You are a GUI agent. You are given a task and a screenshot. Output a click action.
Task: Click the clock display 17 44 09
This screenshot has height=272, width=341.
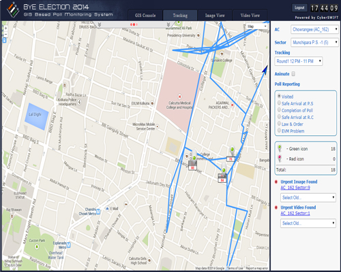(324, 8)
